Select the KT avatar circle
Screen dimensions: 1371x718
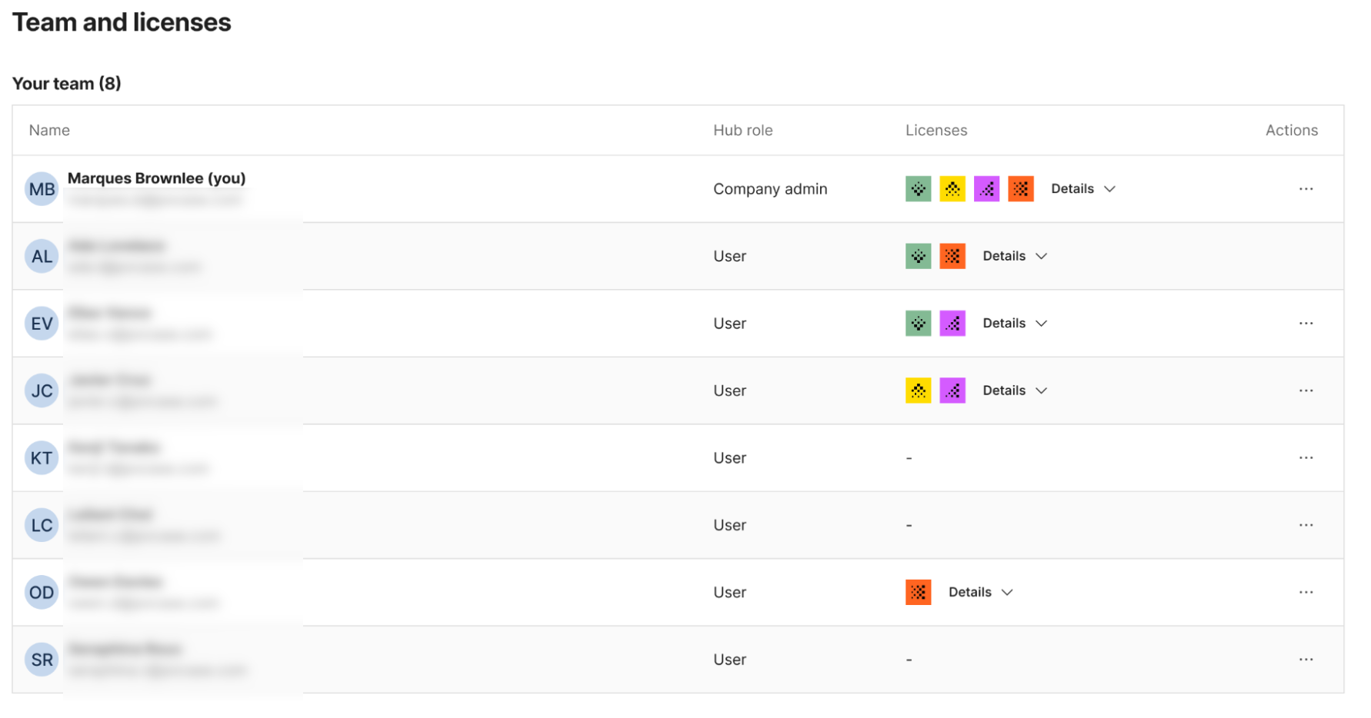point(41,457)
